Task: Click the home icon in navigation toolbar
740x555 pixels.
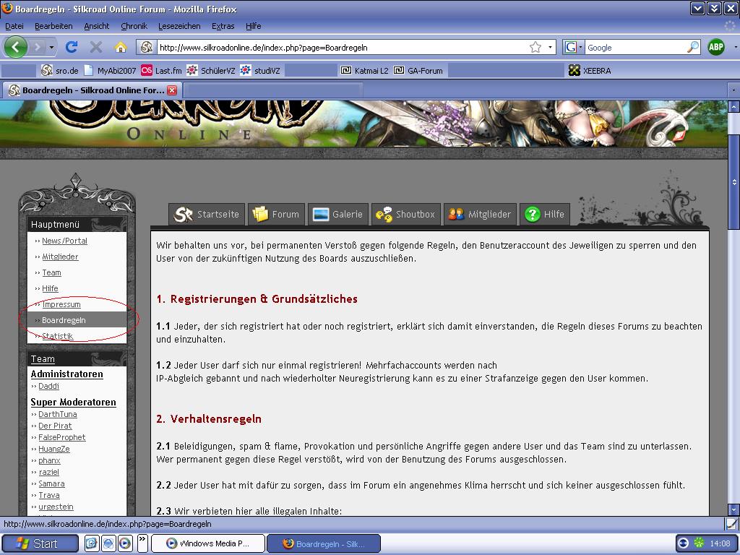Action: pos(121,47)
